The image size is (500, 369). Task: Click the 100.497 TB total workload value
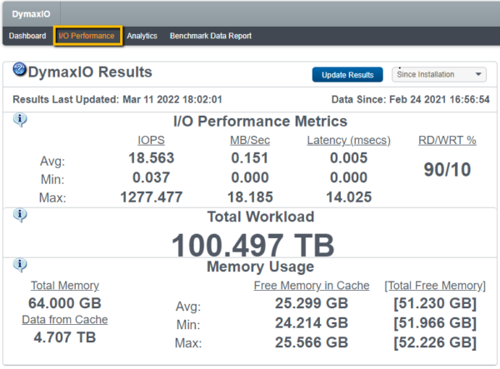tap(252, 245)
